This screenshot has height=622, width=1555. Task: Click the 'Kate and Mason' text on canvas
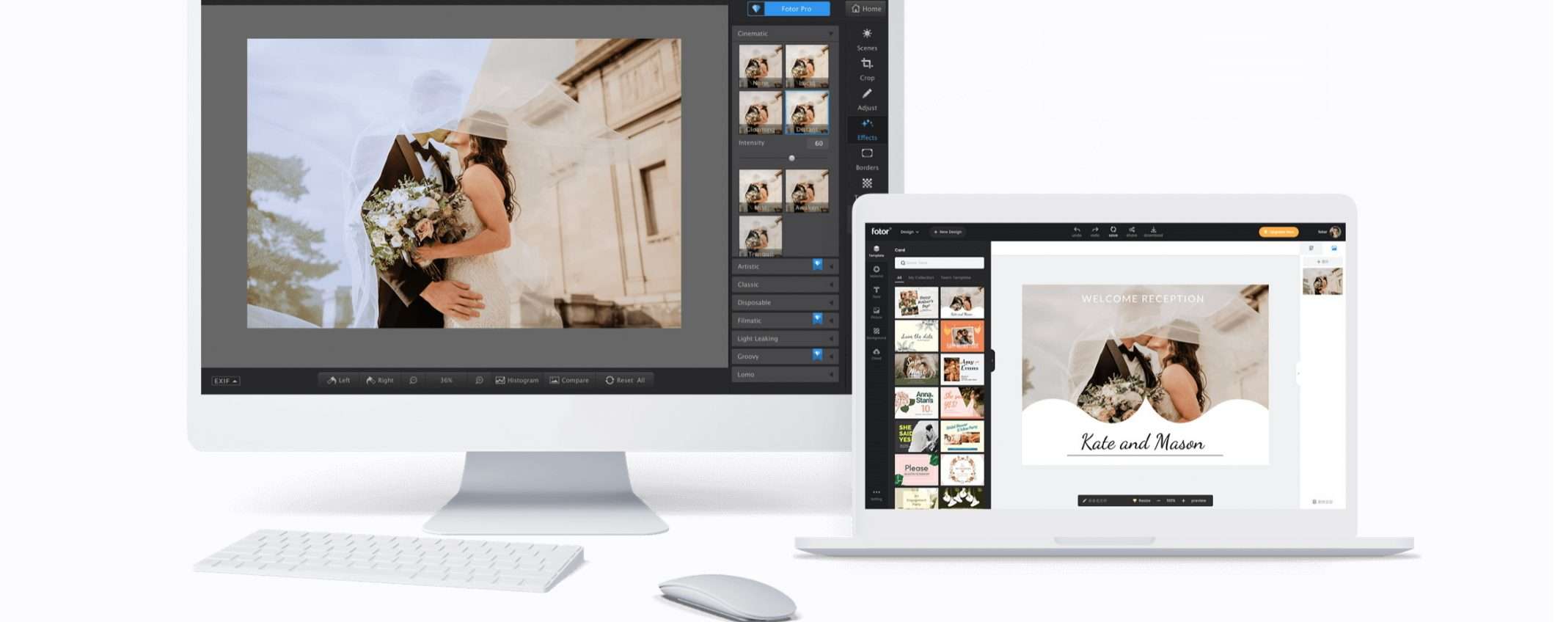(1142, 442)
